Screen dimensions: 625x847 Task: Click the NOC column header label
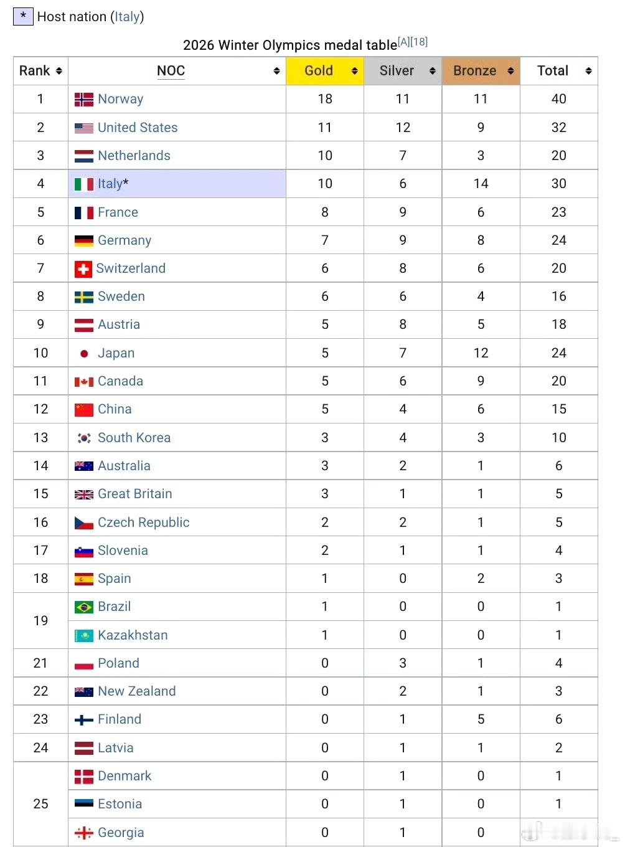171,71
